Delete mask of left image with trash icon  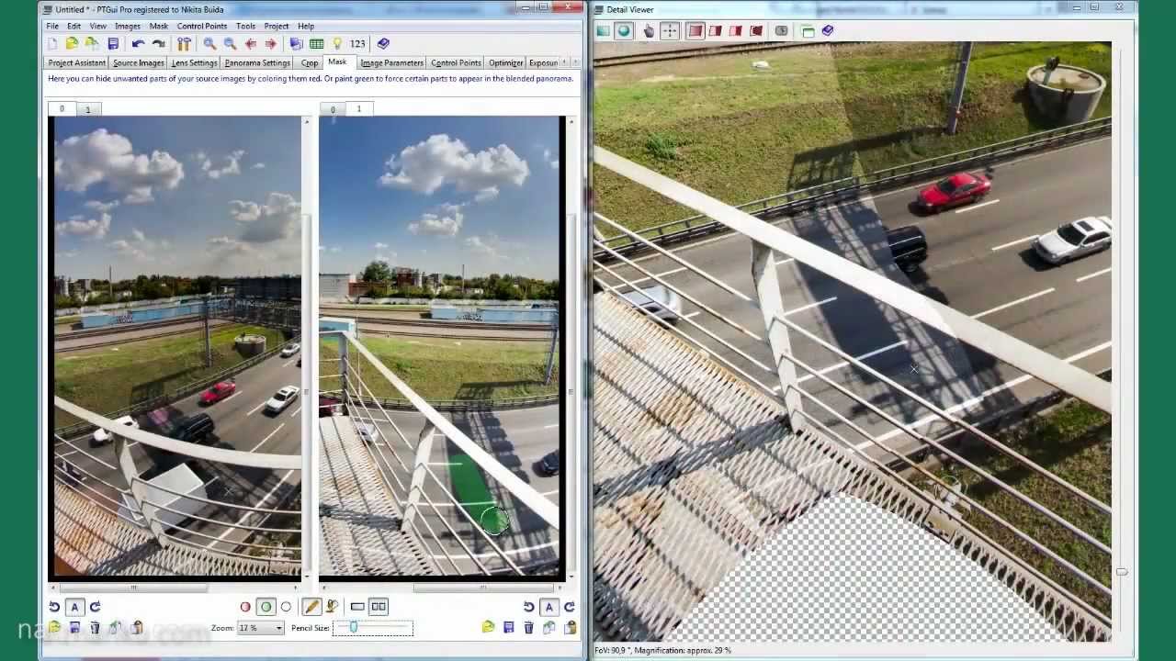click(95, 628)
